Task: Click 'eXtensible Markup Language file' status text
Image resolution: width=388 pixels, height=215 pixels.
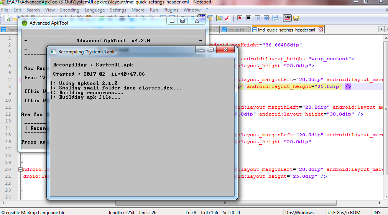Action: (33, 213)
